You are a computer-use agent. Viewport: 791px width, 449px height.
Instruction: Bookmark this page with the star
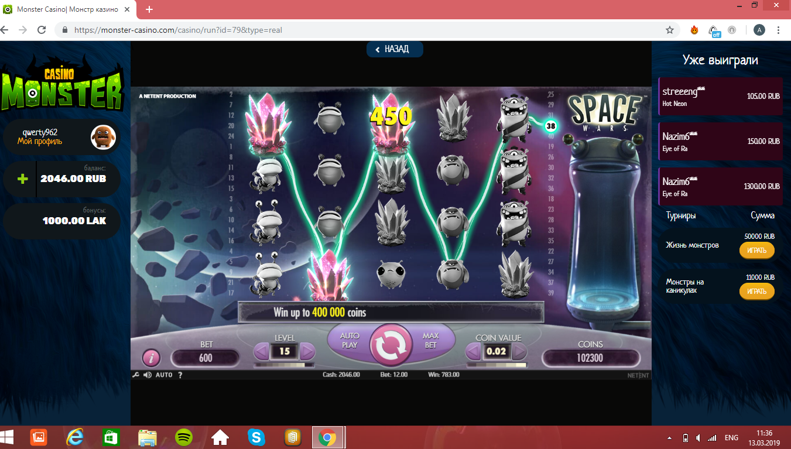click(670, 30)
